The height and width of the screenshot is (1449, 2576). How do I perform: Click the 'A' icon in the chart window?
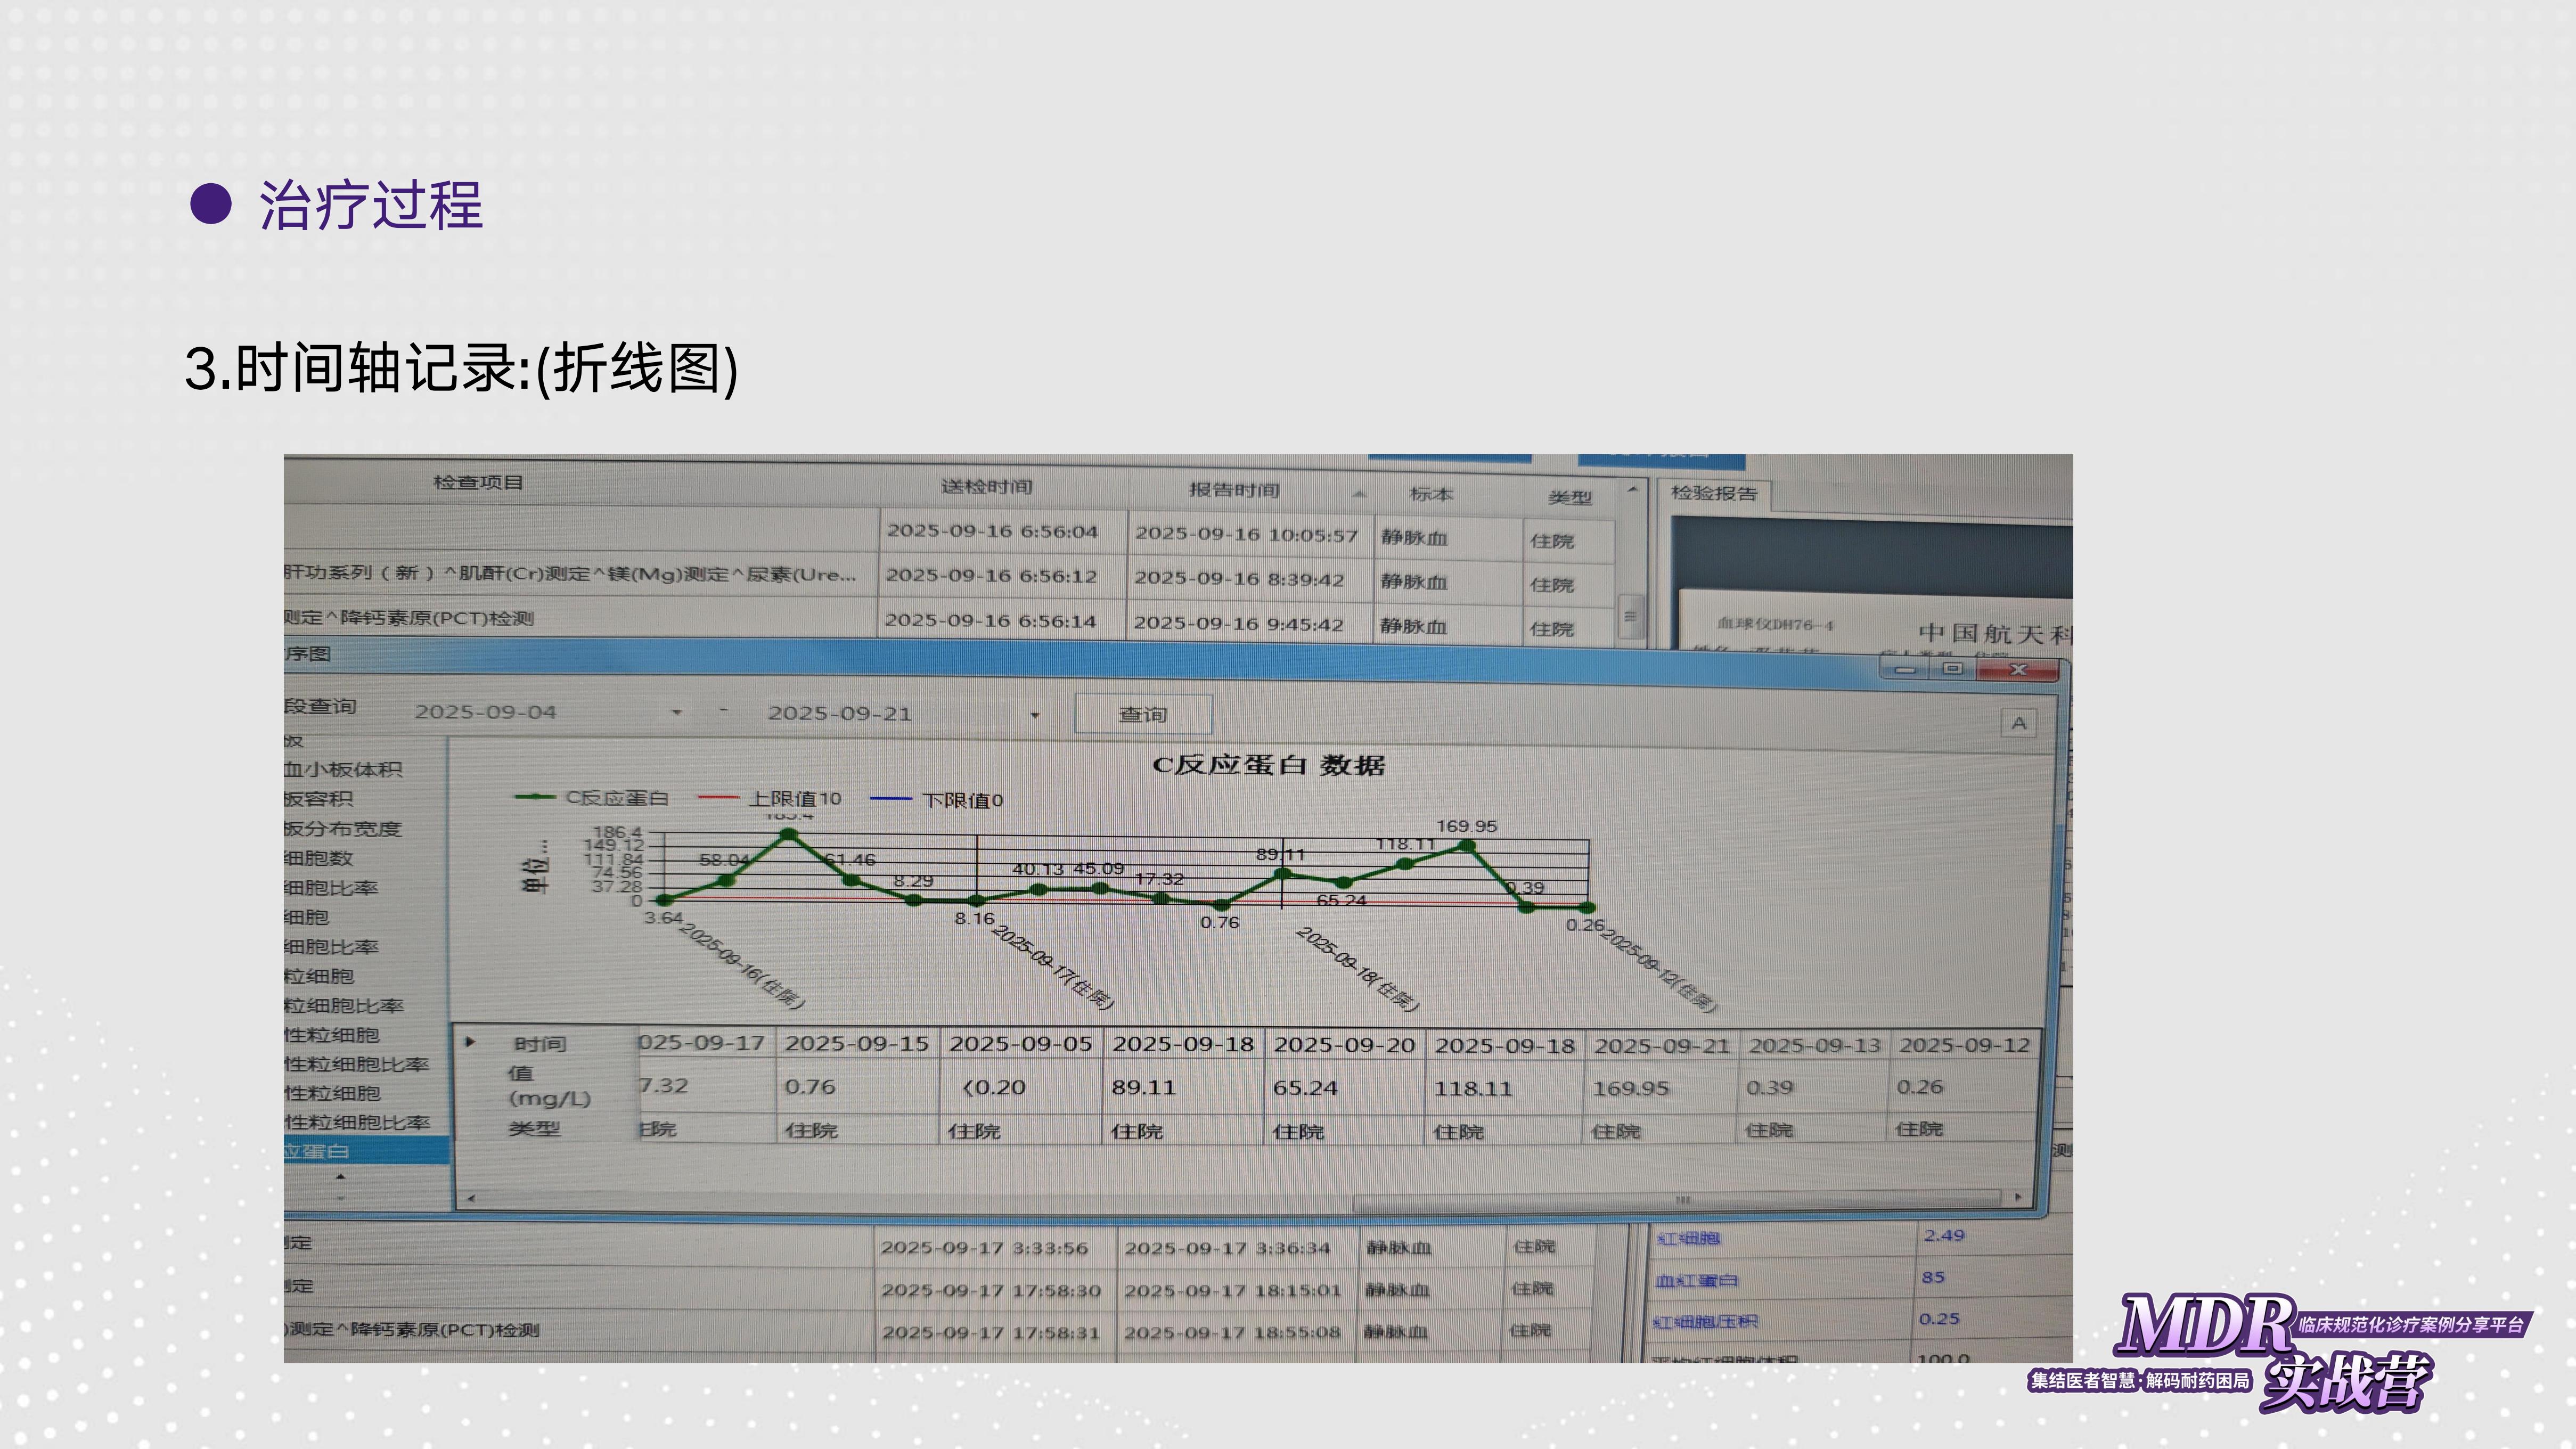point(2018,723)
